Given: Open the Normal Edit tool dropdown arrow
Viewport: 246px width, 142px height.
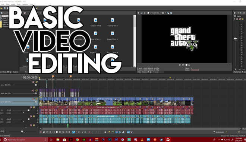Looking at the screenshot, I should [76, 132].
